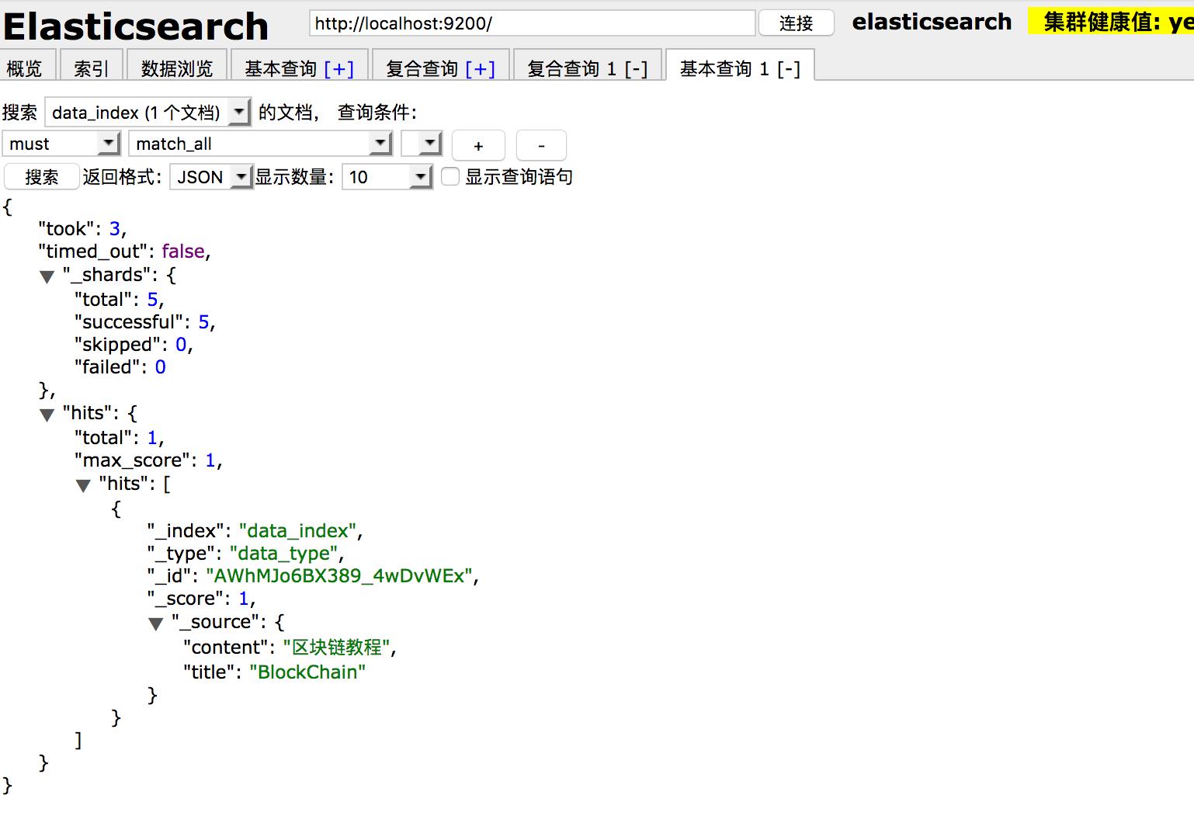This screenshot has width=1194, height=837.
Task: Collapse the outer "hits" object triangle
Action: click(47, 415)
